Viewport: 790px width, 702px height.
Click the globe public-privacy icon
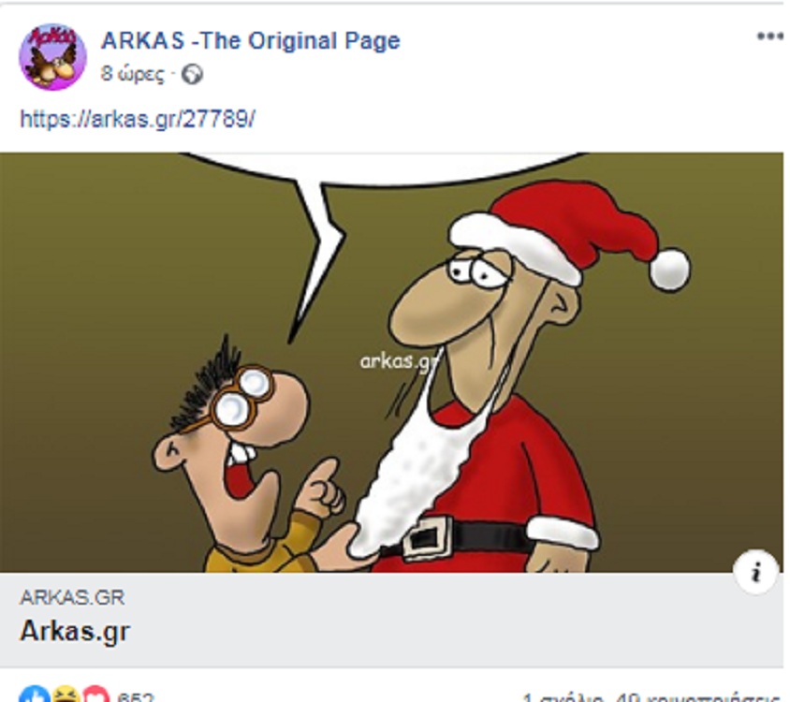192,75
